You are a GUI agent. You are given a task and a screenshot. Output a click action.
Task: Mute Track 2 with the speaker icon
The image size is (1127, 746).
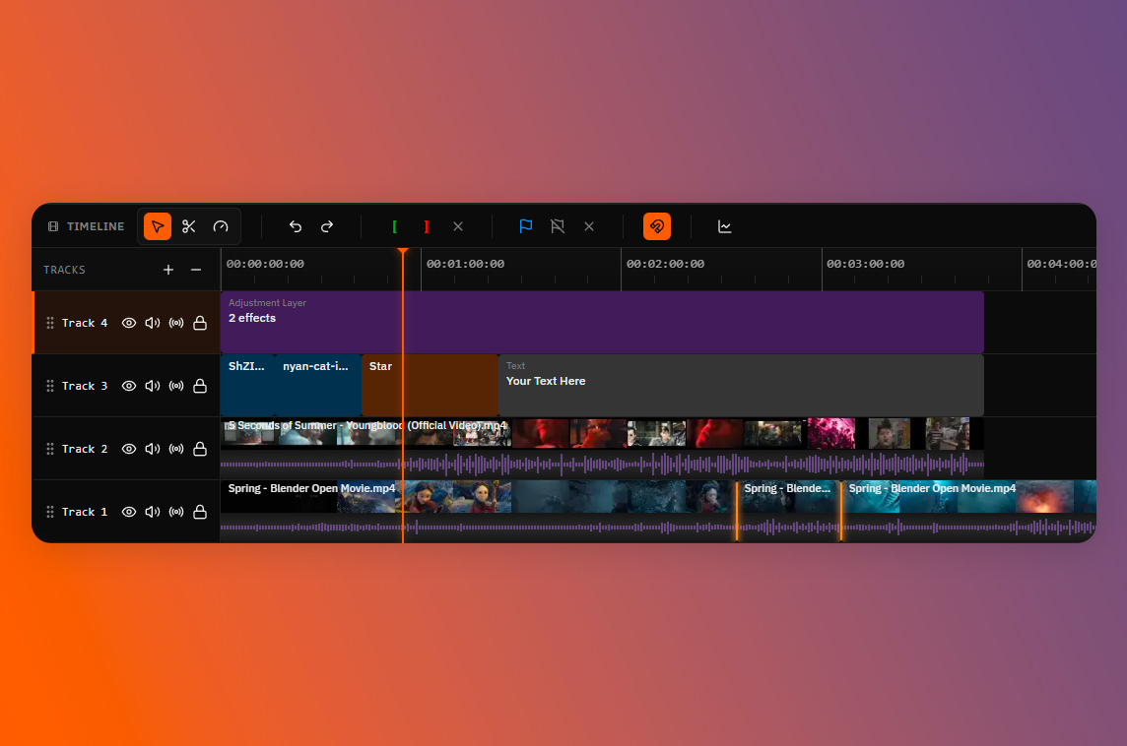tap(153, 449)
